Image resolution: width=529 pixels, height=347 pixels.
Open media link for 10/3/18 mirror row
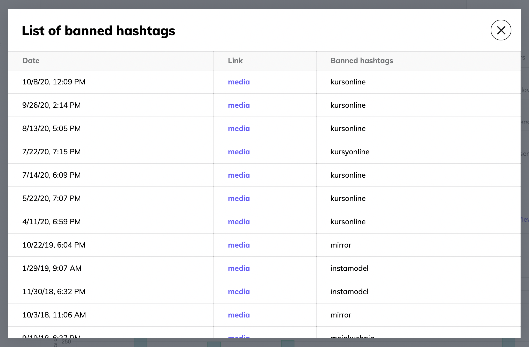click(x=239, y=315)
